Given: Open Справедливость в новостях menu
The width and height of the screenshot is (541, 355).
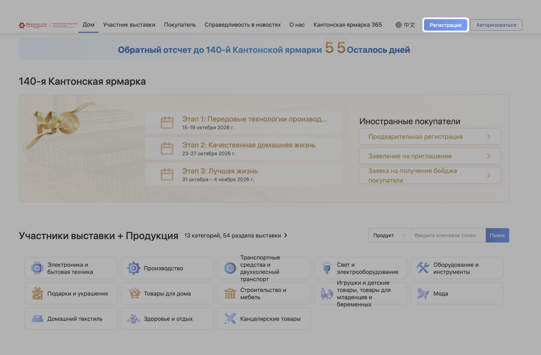Looking at the screenshot, I should pyautogui.click(x=243, y=25).
